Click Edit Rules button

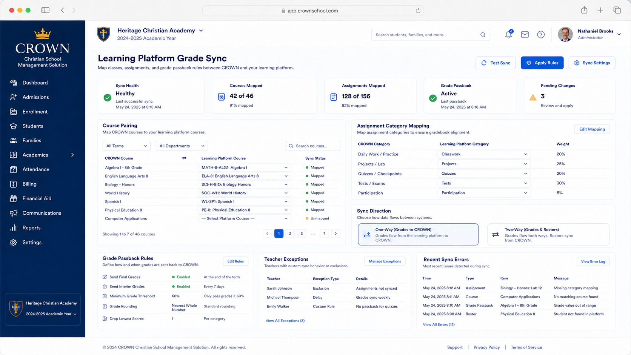click(x=235, y=261)
